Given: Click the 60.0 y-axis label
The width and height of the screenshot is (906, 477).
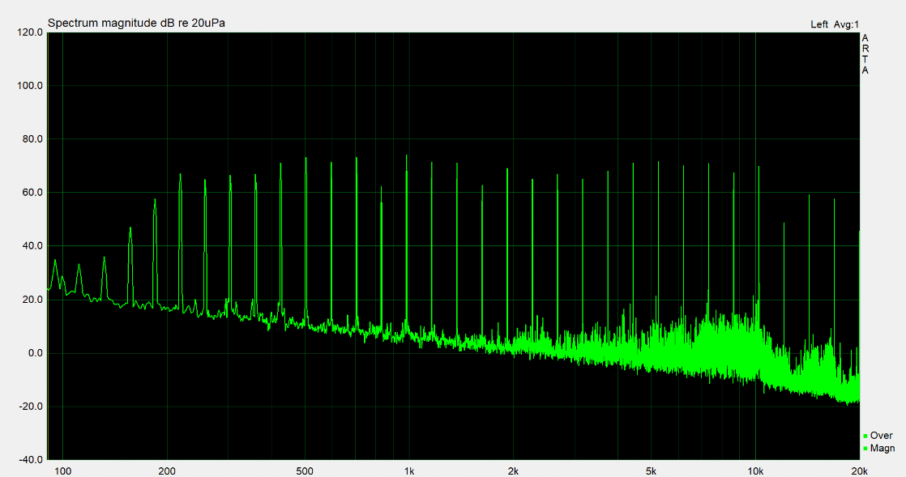Looking at the screenshot, I should (x=32, y=192).
